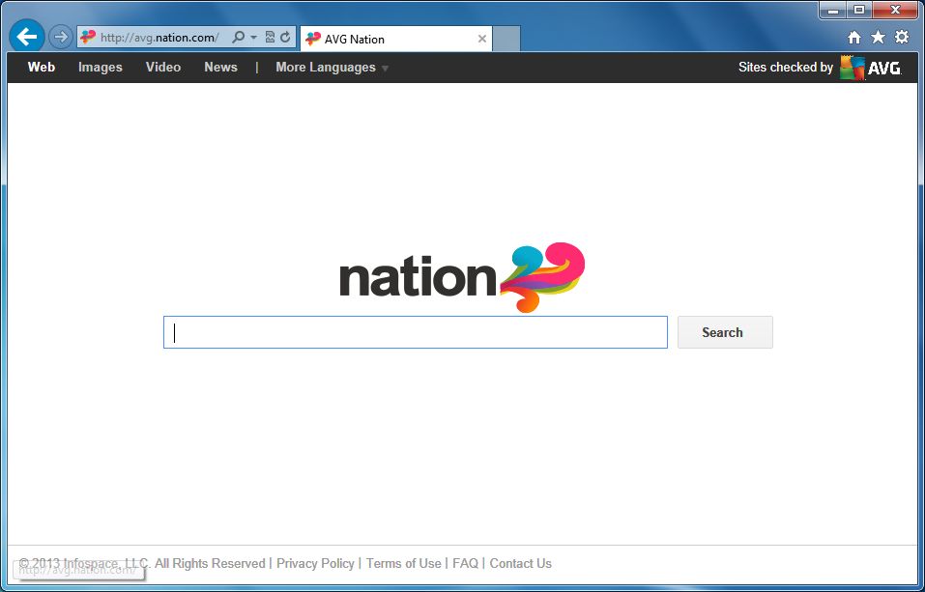Click the browser Forward arrow button
The width and height of the screenshot is (925, 592).
point(60,37)
